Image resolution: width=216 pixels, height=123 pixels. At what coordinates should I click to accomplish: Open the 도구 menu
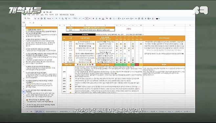tap(56, 15)
